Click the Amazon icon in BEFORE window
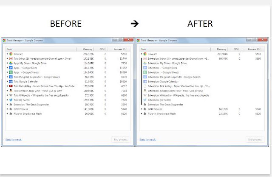The image size is (272, 177). (x=11, y=91)
